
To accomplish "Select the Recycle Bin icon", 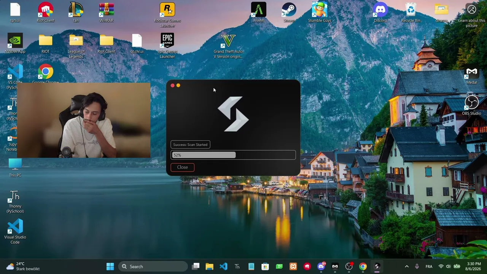I will point(411,13).
